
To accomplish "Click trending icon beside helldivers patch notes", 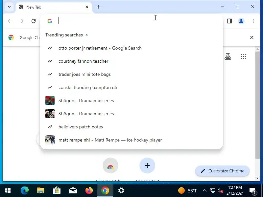I will pyautogui.click(x=50, y=127).
